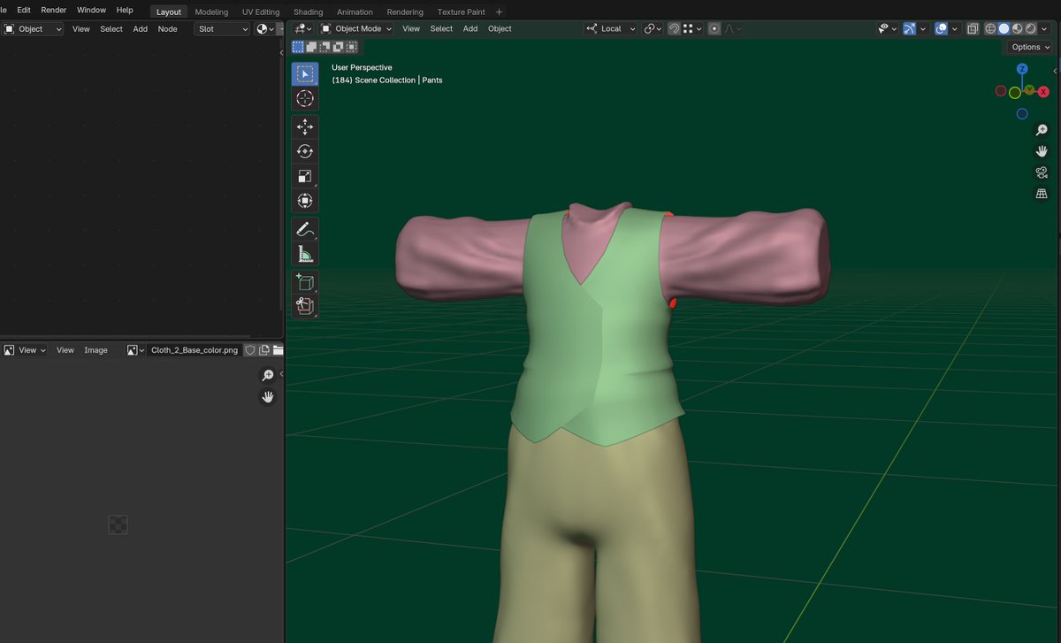Click the image thumbnail in image editor

coord(118,525)
